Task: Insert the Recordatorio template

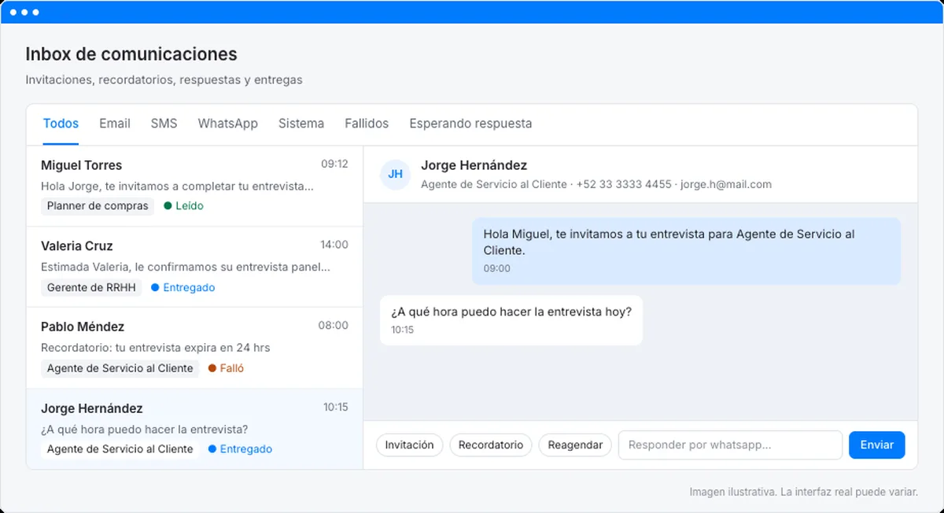Action: [x=491, y=445]
